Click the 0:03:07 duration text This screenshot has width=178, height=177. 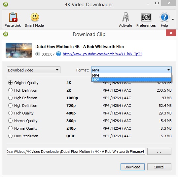[48, 54]
